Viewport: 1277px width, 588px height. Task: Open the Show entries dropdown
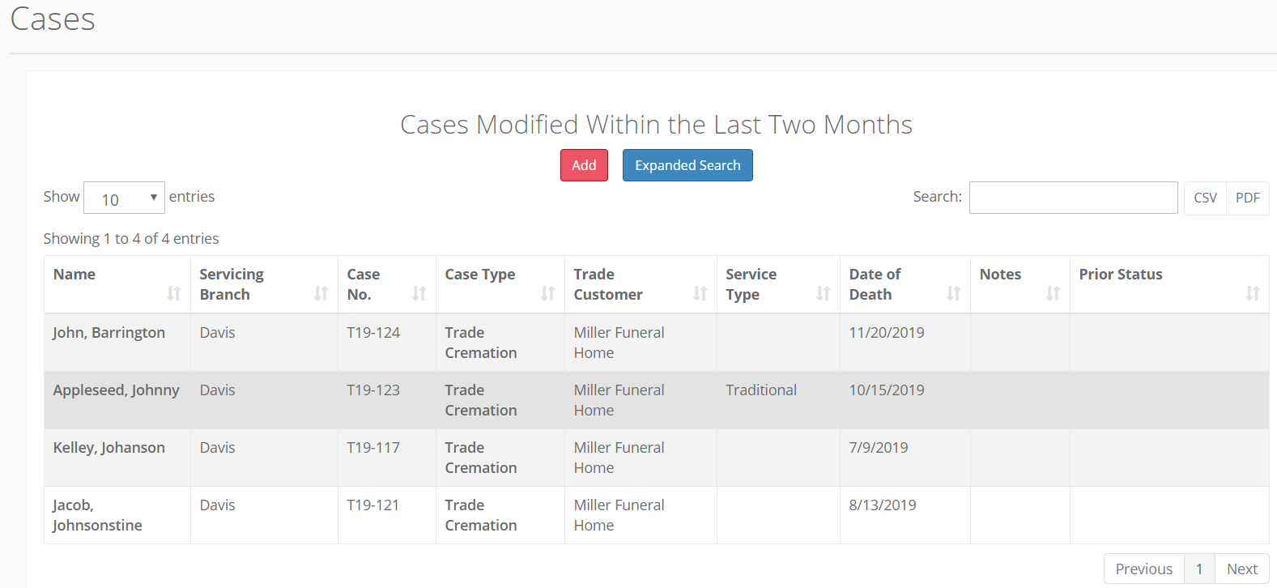tap(123, 197)
